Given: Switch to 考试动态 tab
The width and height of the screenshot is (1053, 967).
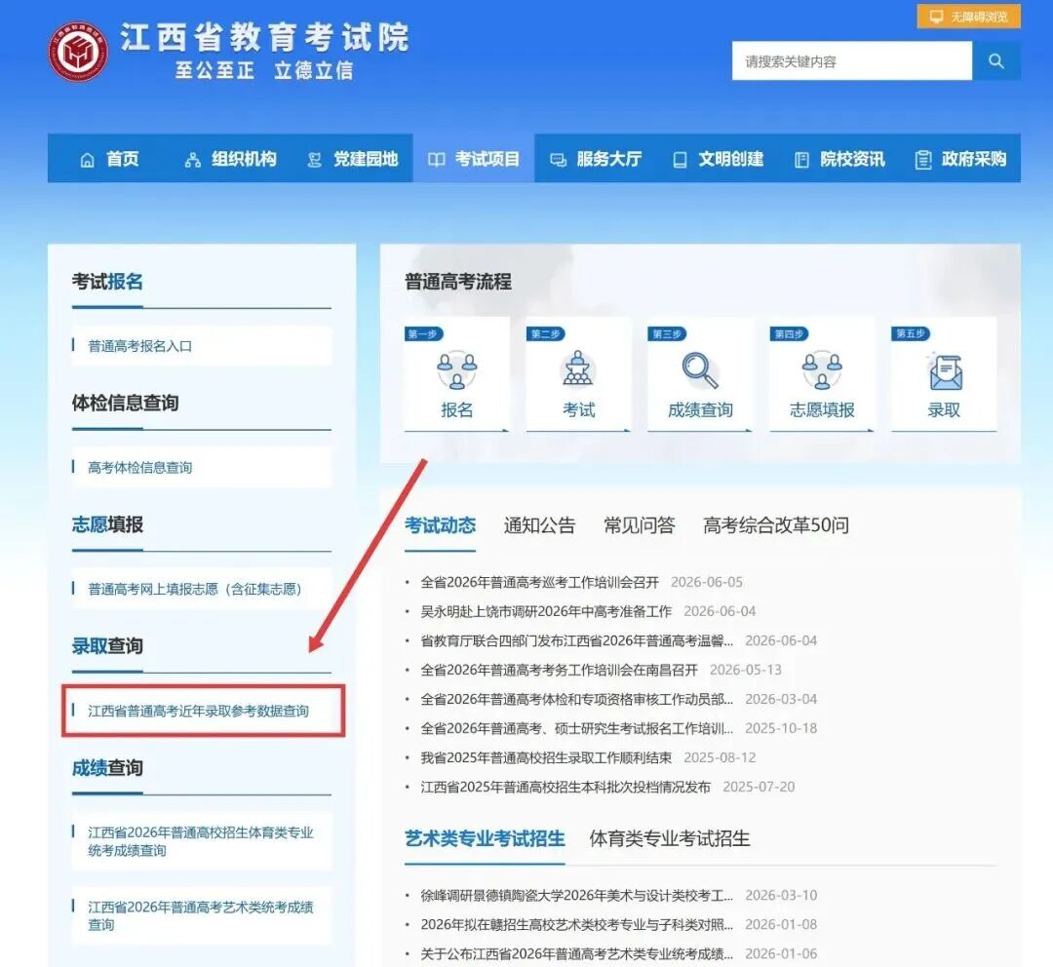Looking at the screenshot, I should click(440, 525).
